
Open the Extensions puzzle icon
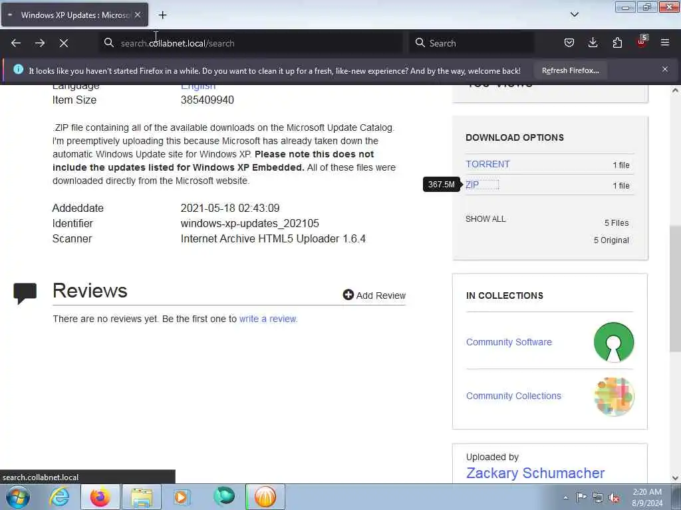(x=617, y=42)
